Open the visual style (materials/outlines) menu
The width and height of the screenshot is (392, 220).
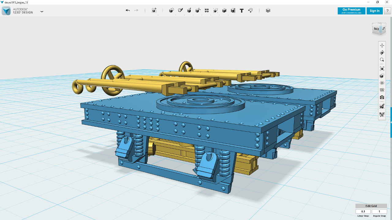pos(382,76)
